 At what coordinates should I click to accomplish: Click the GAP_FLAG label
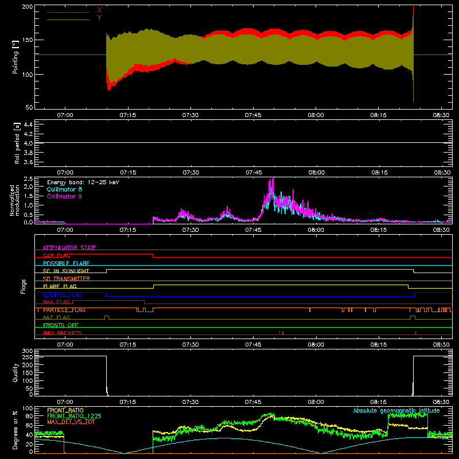(x=56, y=255)
